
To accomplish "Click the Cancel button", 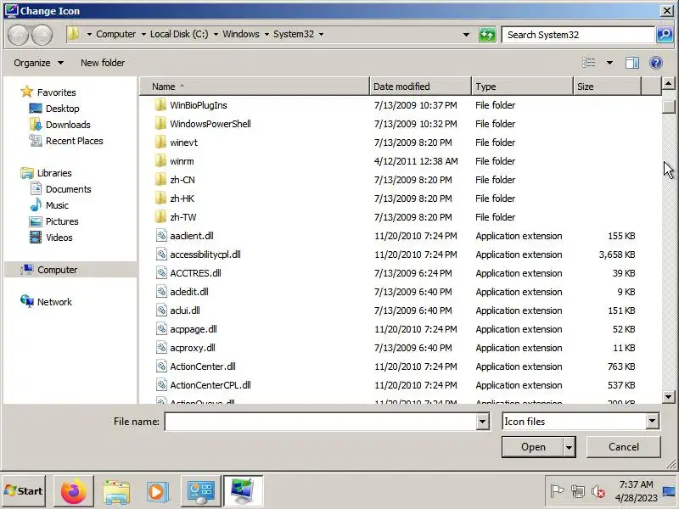I will coord(624,447).
